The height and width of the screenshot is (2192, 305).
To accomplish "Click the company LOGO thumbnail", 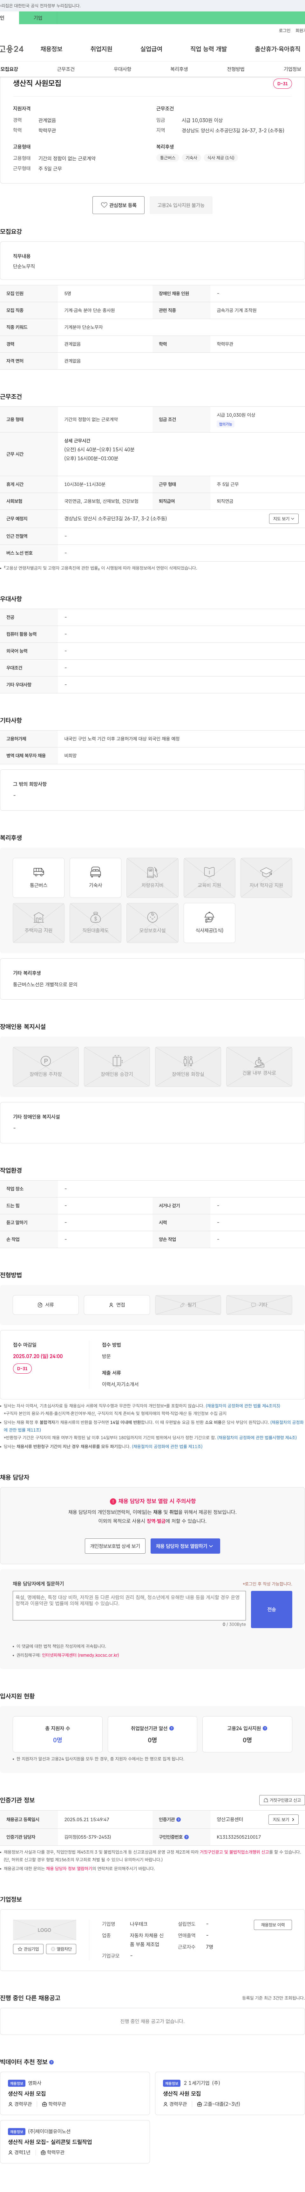I will (x=44, y=1930).
